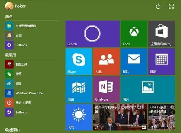The image size is (181, 133).
Task: Click the Windows PowerShell label text
Action: click(x=30, y=93)
